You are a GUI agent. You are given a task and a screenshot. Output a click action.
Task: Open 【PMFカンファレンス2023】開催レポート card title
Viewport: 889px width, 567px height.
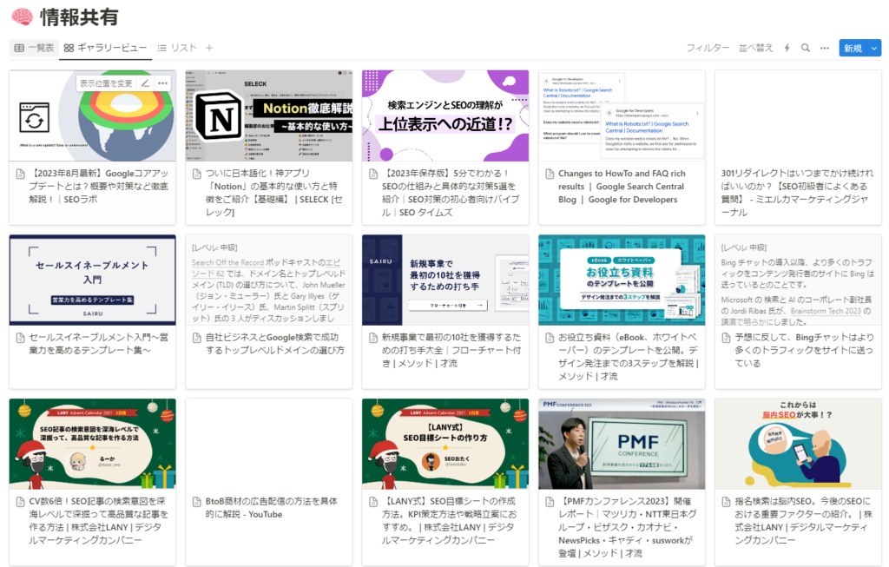click(628, 527)
